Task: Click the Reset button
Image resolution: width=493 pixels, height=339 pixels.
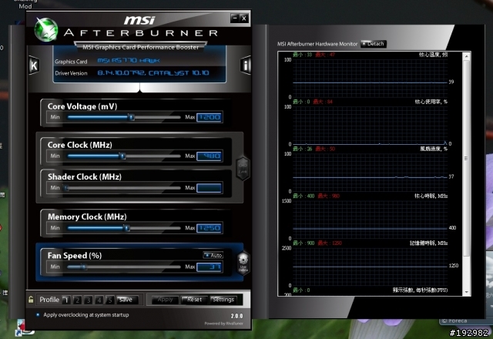Action: pos(194,300)
